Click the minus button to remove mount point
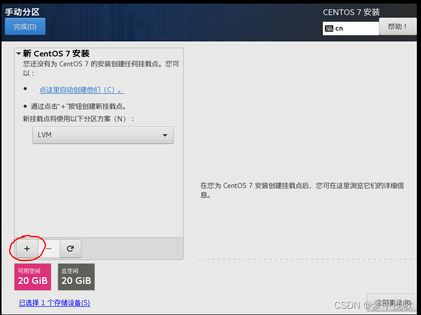This screenshot has height=315, width=421. [49, 249]
